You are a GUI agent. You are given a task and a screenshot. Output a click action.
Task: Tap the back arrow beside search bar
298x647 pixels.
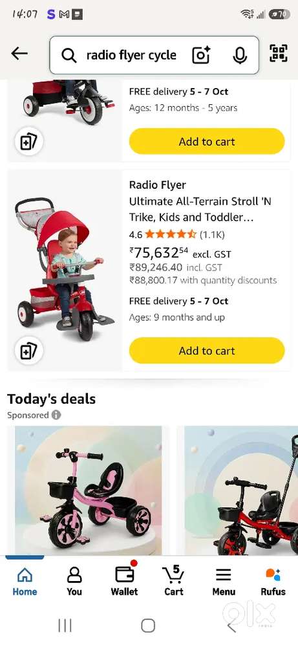coord(19,54)
